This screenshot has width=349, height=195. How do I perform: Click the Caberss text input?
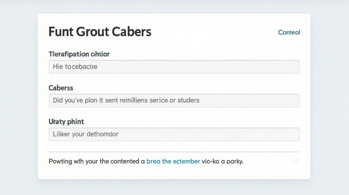tap(174, 100)
